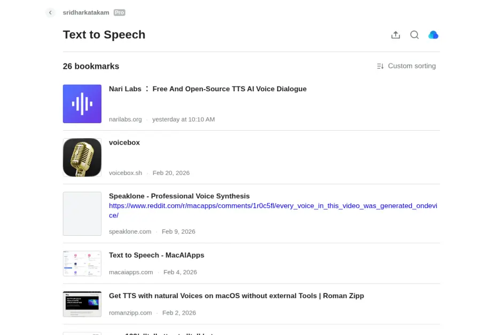The image size is (503, 335).
Task: Click the share/export icon
Action: (x=396, y=35)
